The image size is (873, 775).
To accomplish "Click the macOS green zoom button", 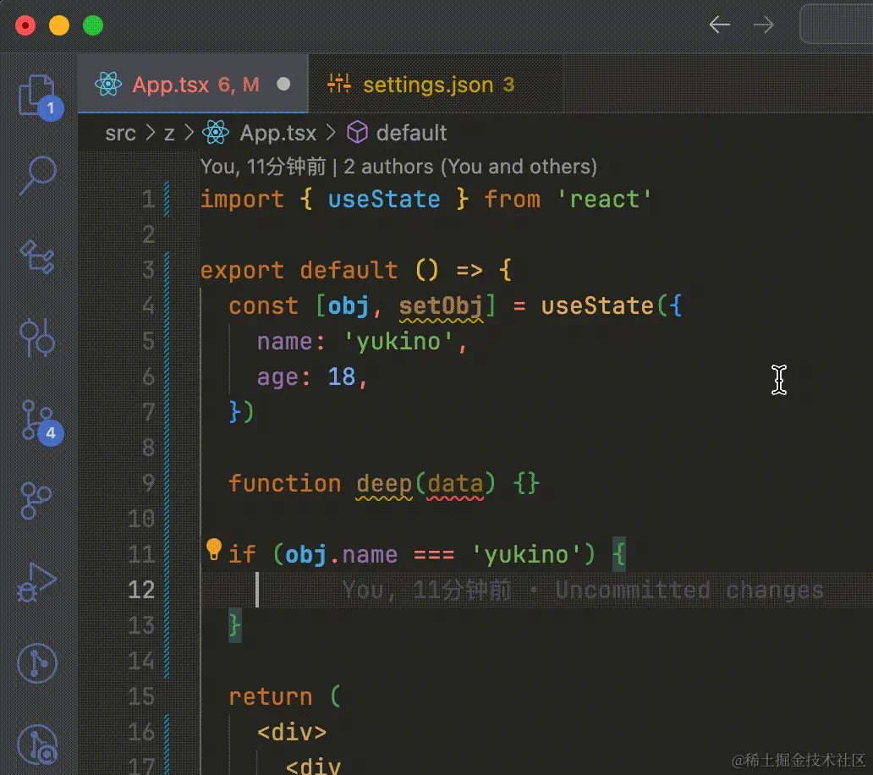I will 93,25.
